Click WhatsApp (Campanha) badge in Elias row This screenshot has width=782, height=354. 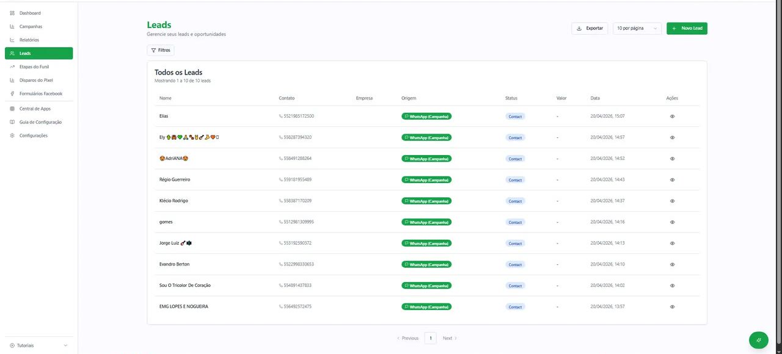coord(426,116)
